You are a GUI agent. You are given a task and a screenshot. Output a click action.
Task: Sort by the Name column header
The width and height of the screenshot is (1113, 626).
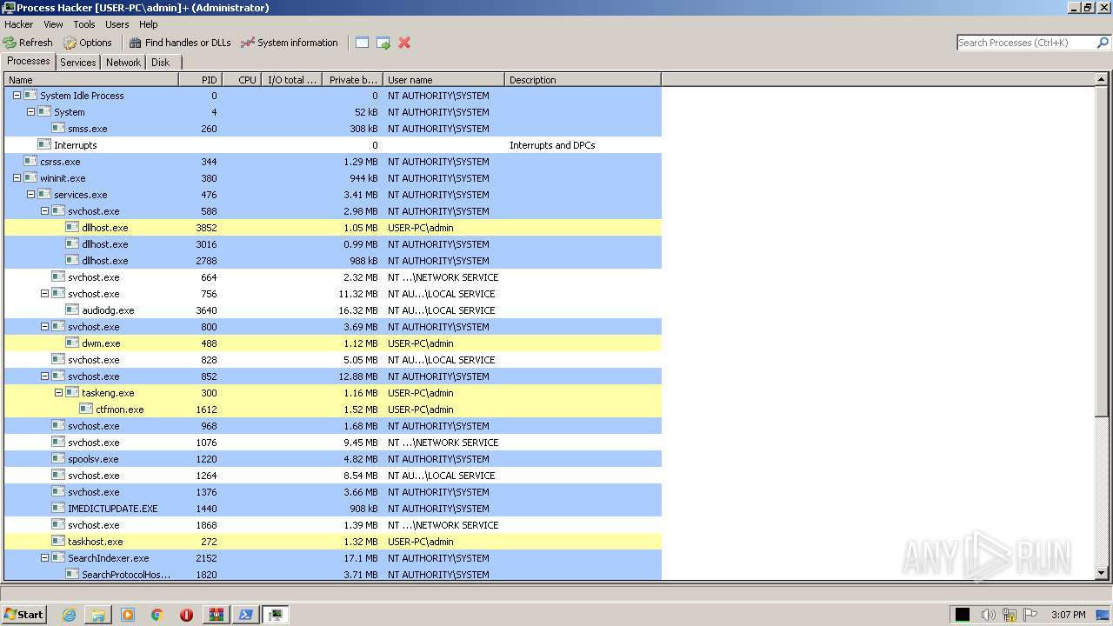[x=91, y=80]
